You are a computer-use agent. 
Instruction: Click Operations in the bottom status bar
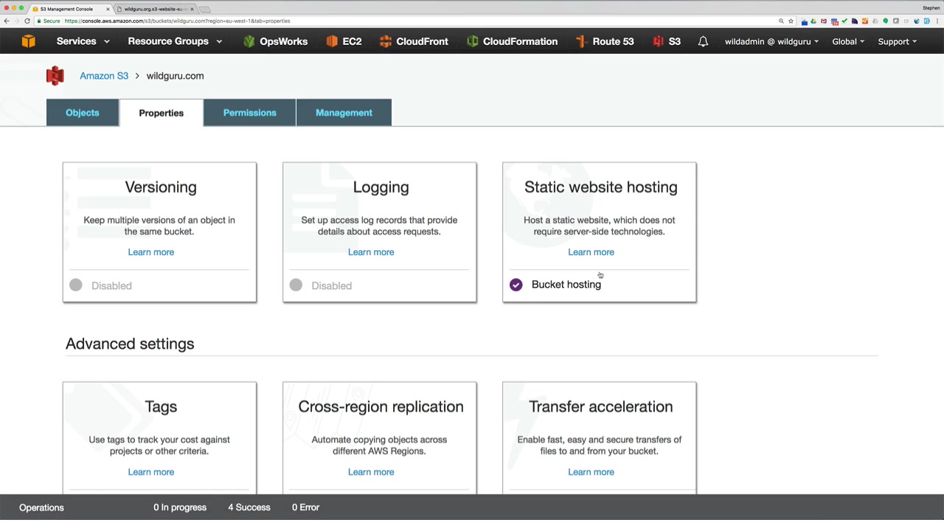coord(41,507)
